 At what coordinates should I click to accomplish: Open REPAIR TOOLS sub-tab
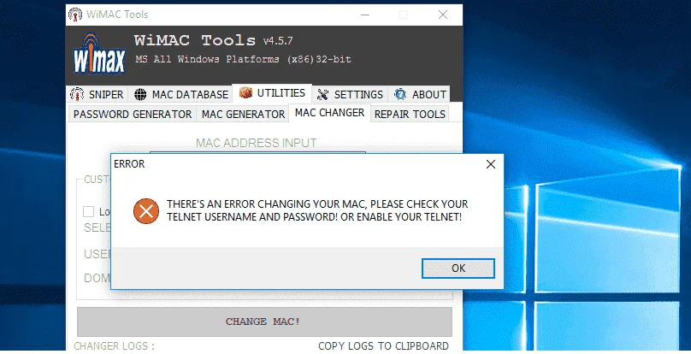pos(410,115)
